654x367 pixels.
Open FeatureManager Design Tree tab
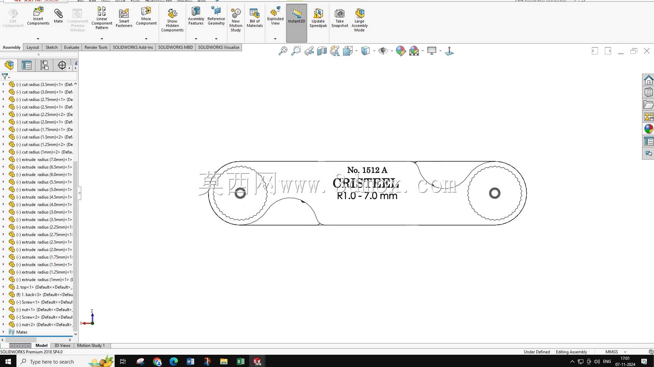[9, 65]
